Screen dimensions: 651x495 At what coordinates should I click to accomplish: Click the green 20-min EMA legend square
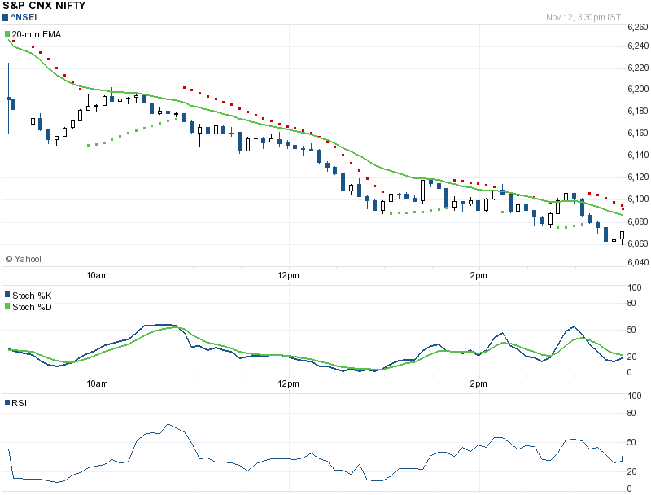[x=8, y=34]
